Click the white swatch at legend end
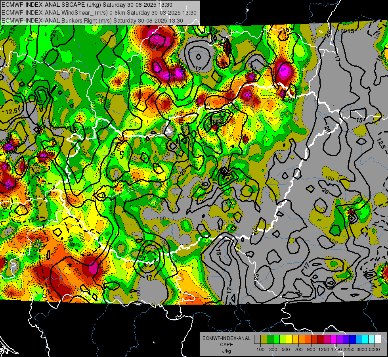 point(378,339)
